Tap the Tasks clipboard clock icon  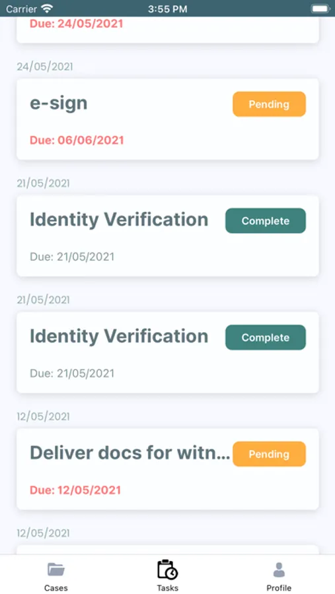click(x=167, y=570)
